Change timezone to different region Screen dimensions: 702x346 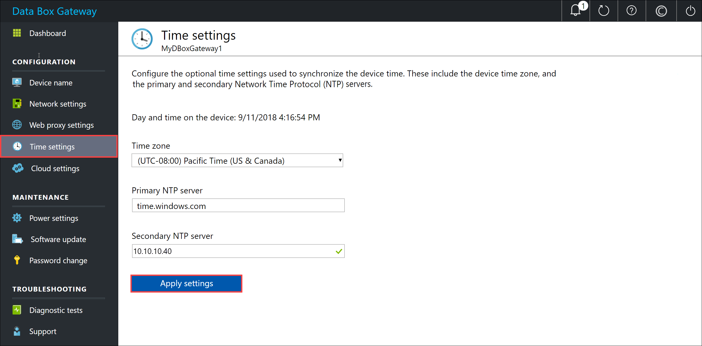(x=238, y=161)
